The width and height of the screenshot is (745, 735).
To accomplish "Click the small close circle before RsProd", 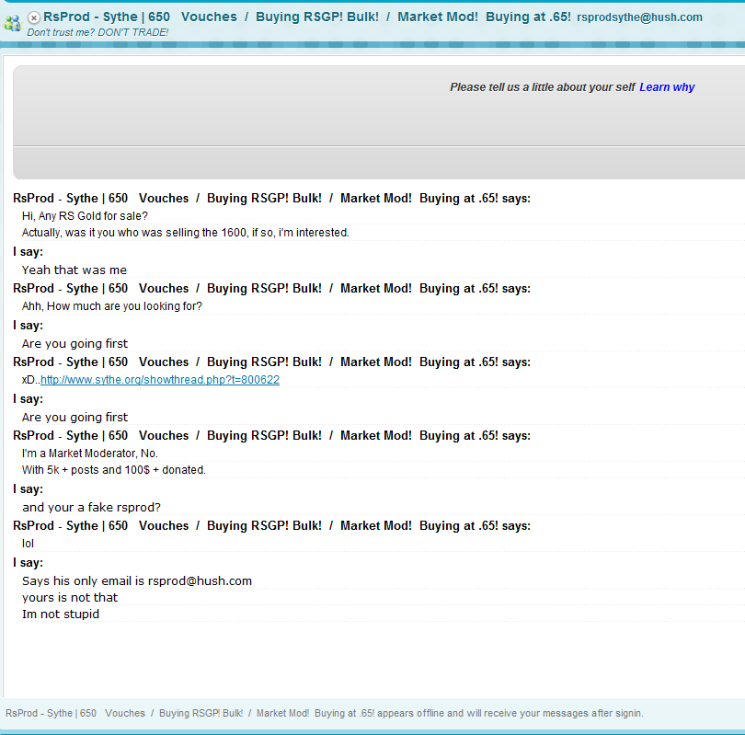I will coord(34,18).
